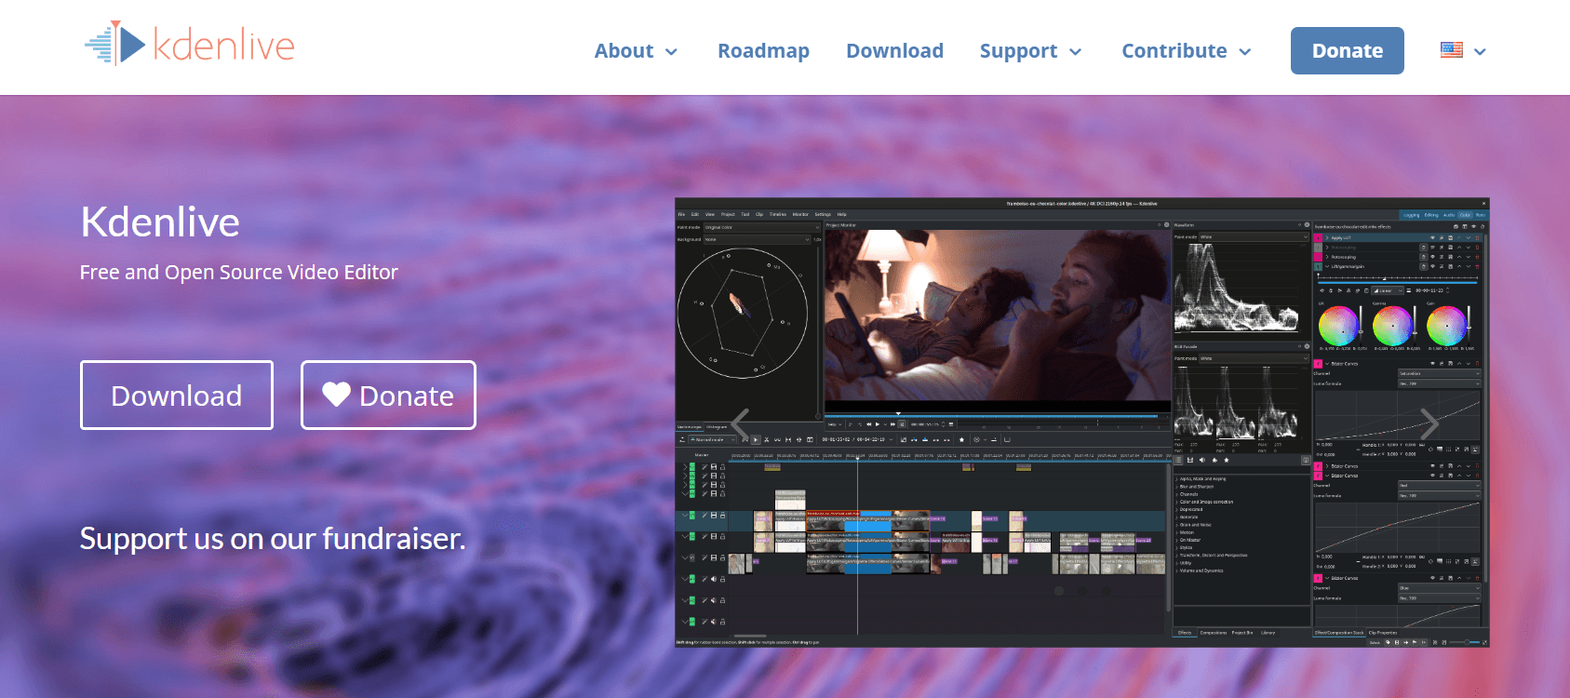The width and height of the screenshot is (1570, 698).
Task: Click the RGB Parade scope in the screenshot
Action: point(1236,402)
